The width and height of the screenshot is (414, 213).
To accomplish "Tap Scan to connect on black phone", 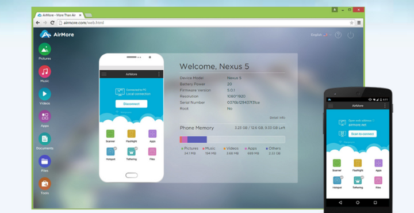I will (362, 134).
